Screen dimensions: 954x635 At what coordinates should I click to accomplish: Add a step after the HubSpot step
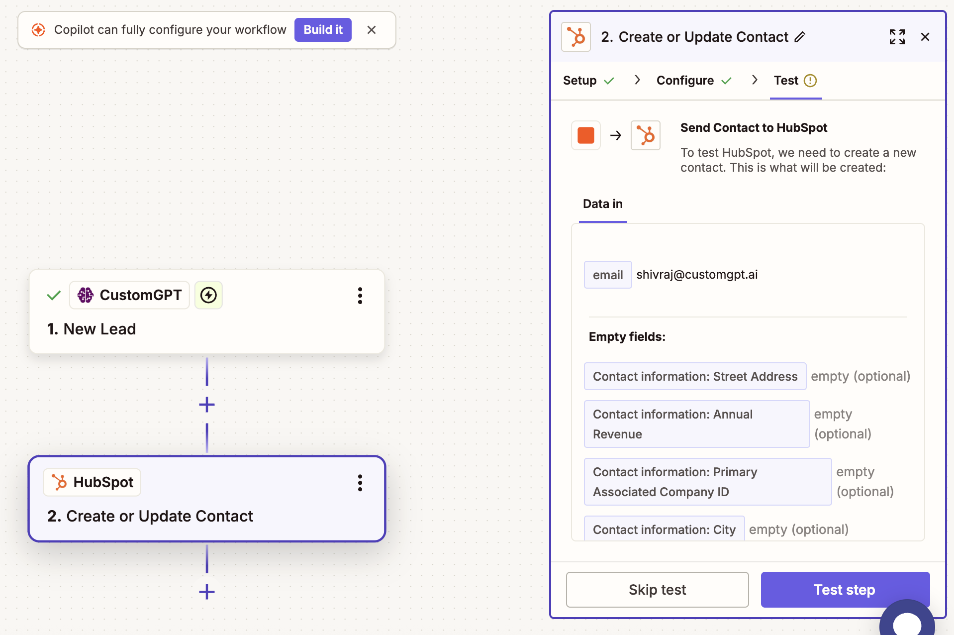tap(207, 592)
